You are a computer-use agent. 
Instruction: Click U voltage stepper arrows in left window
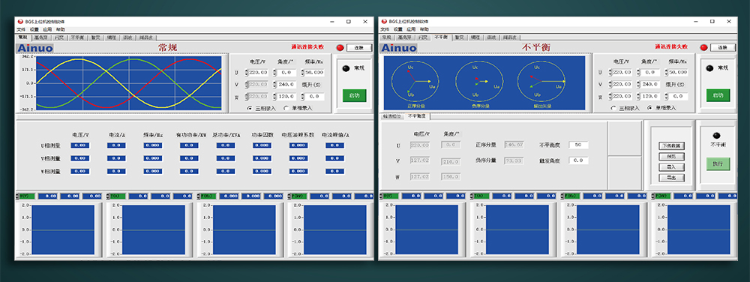tap(247, 73)
